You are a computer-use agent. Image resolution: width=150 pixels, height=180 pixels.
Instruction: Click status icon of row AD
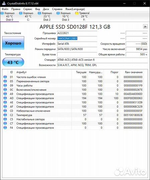tap(5, 98)
